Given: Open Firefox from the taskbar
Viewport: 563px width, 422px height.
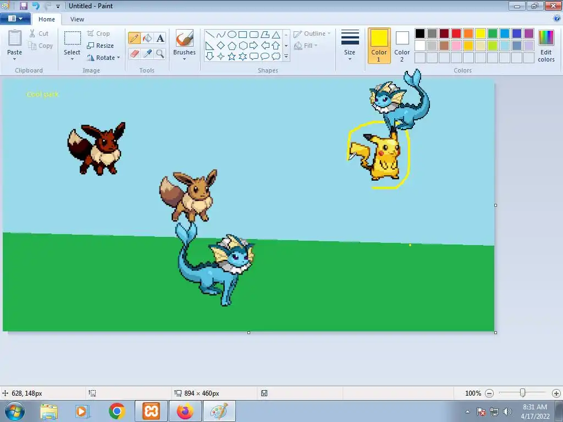Looking at the screenshot, I should click(185, 411).
